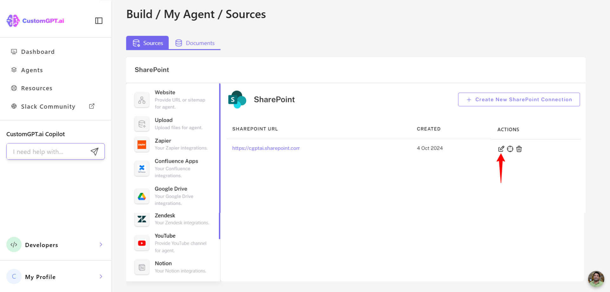This screenshot has height=292, width=610.
Task: Select the Google Drive icon
Action: pyautogui.click(x=142, y=196)
